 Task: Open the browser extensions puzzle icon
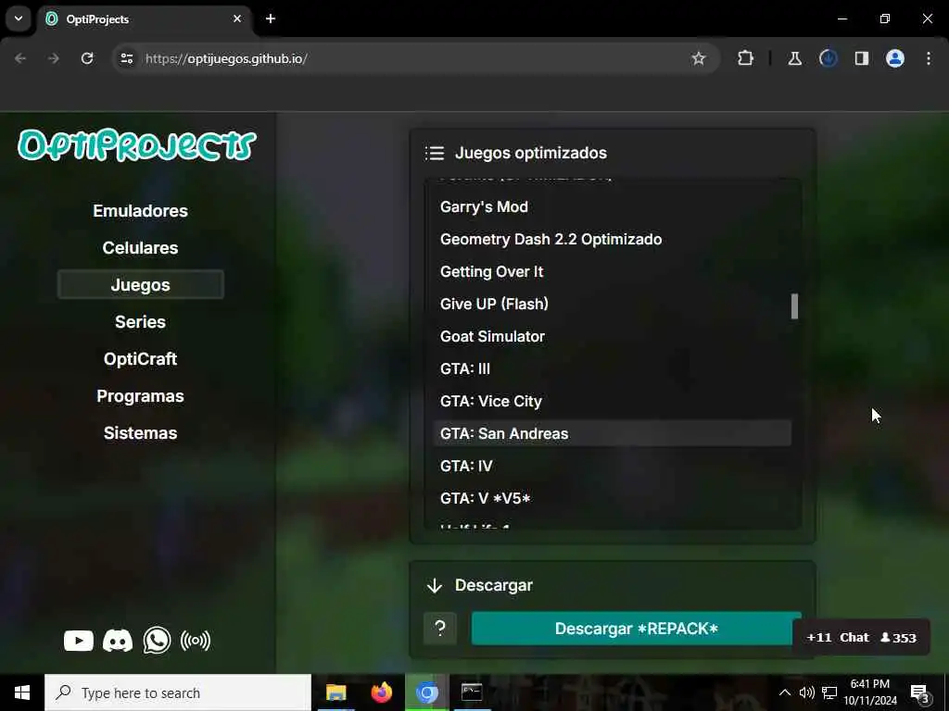click(746, 58)
